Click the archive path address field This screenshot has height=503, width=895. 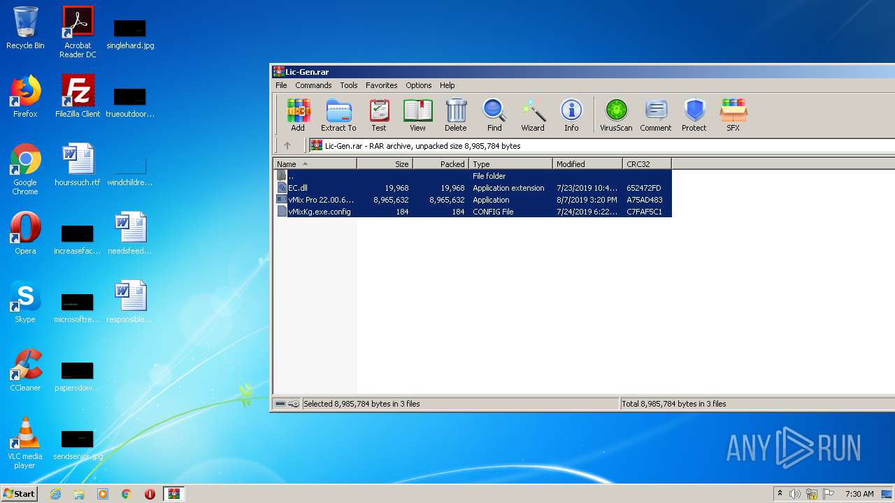click(602, 146)
